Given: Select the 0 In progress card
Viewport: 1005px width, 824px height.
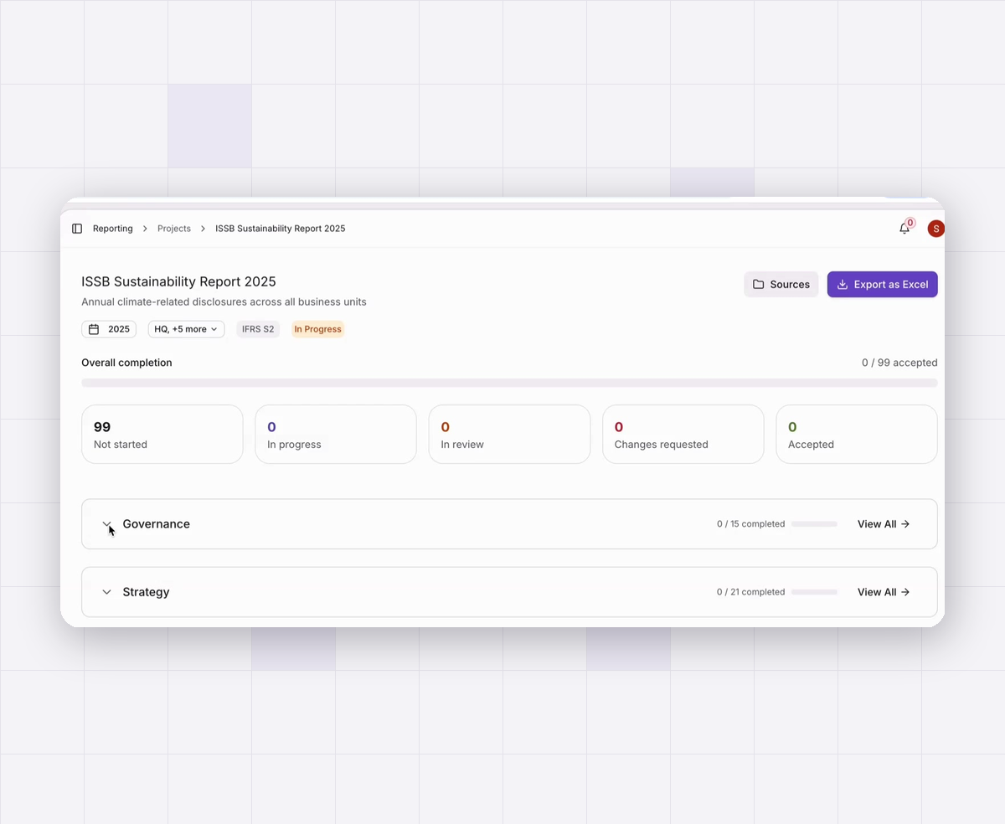Looking at the screenshot, I should (336, 434).
